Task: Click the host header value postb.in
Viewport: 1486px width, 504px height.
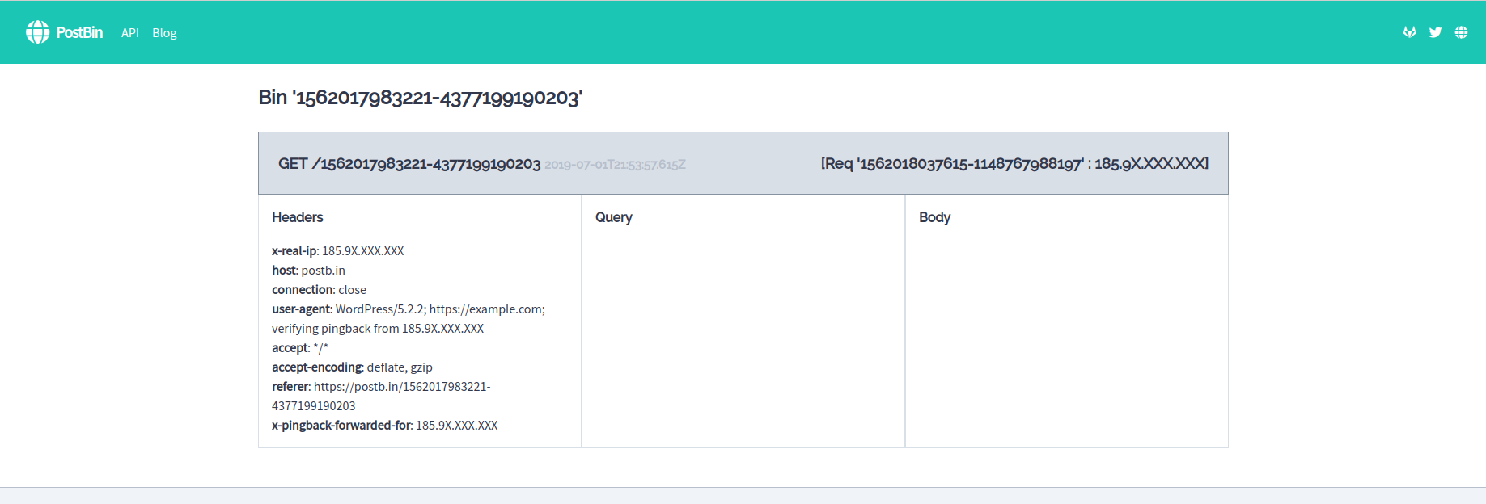Action: pos(323,271)
